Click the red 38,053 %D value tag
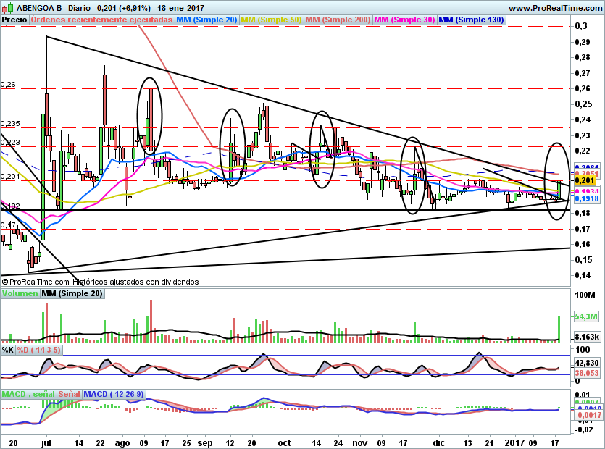The image size is (605, 449). 586,374
